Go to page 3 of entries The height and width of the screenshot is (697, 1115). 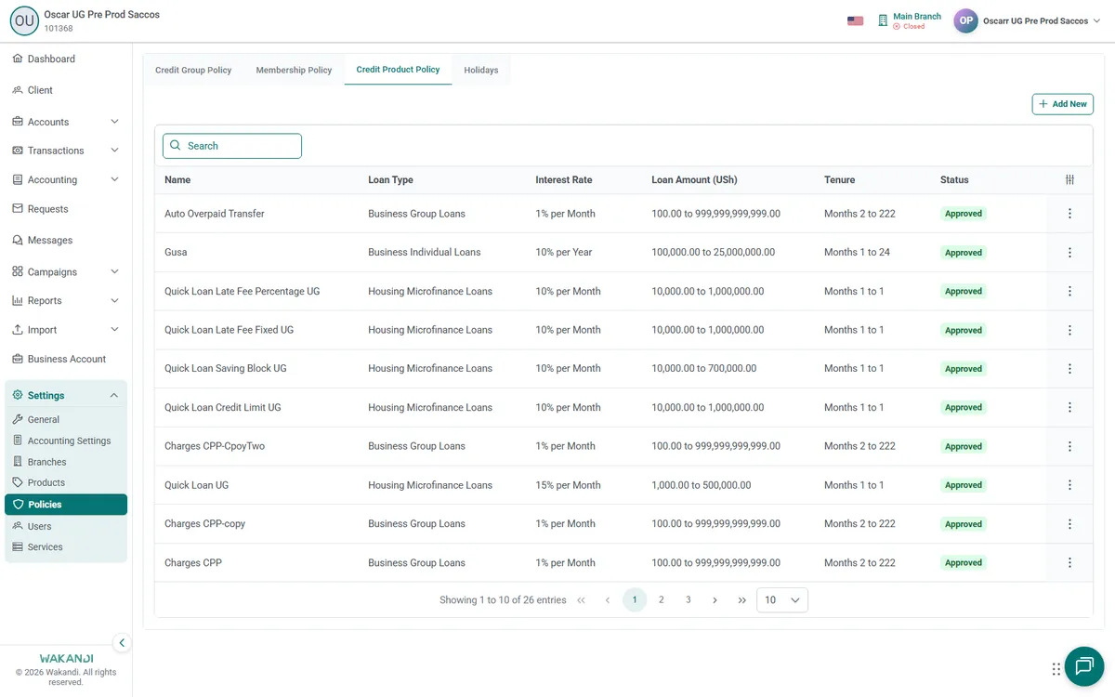(x=689, y=600)
